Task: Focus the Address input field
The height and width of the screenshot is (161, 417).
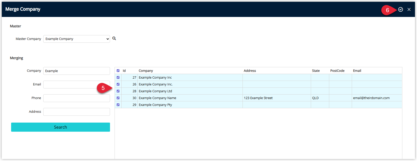Action: click(x=77, y=112)
